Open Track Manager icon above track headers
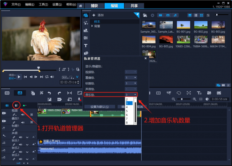The width and height of the screenshot is (232, 166). point(16,105)
